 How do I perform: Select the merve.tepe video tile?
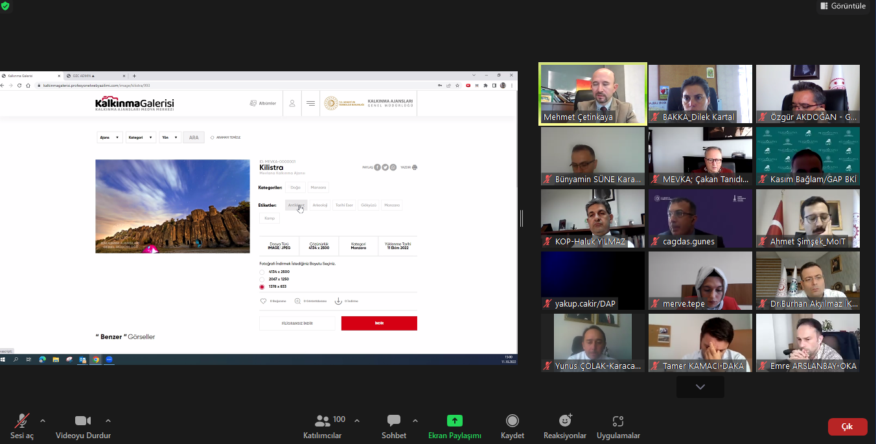click(700, 280)
